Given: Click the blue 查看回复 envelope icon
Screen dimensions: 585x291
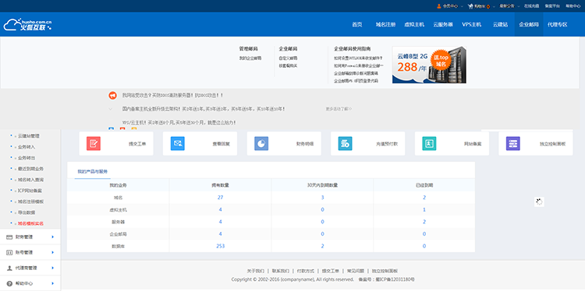Looking at the screenshot, I should click(178, 143).
